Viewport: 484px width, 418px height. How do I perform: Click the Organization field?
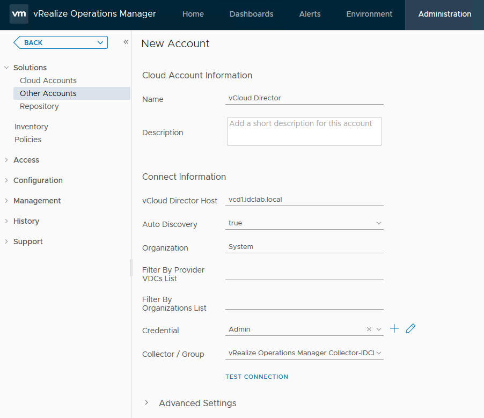(304, 247)
